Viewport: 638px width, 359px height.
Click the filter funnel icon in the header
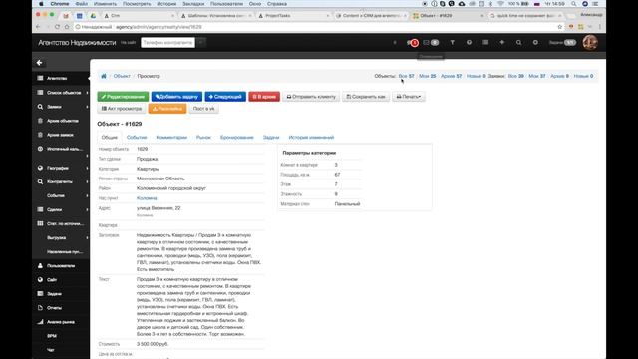click(452, 42)
